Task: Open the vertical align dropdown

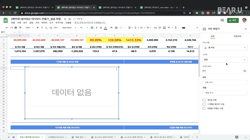Action: 136,28
